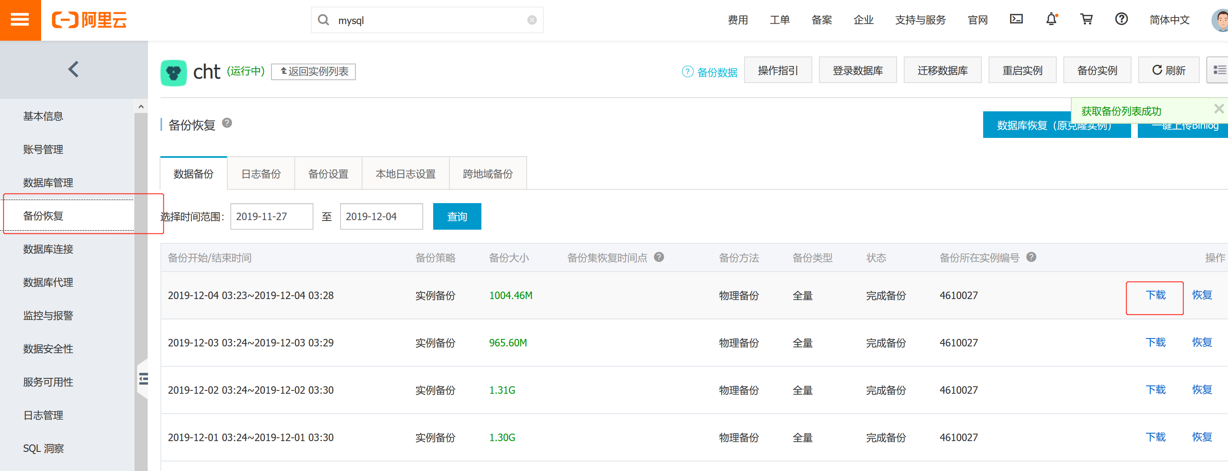Switch to the 日志备份 tab

point(261,174)
